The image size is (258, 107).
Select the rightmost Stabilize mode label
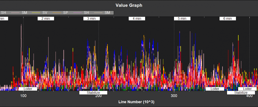(x=240, y=93)
